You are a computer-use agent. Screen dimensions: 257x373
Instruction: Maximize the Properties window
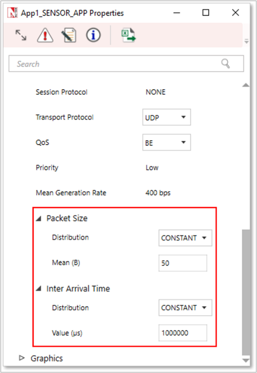tap(206, 13)
